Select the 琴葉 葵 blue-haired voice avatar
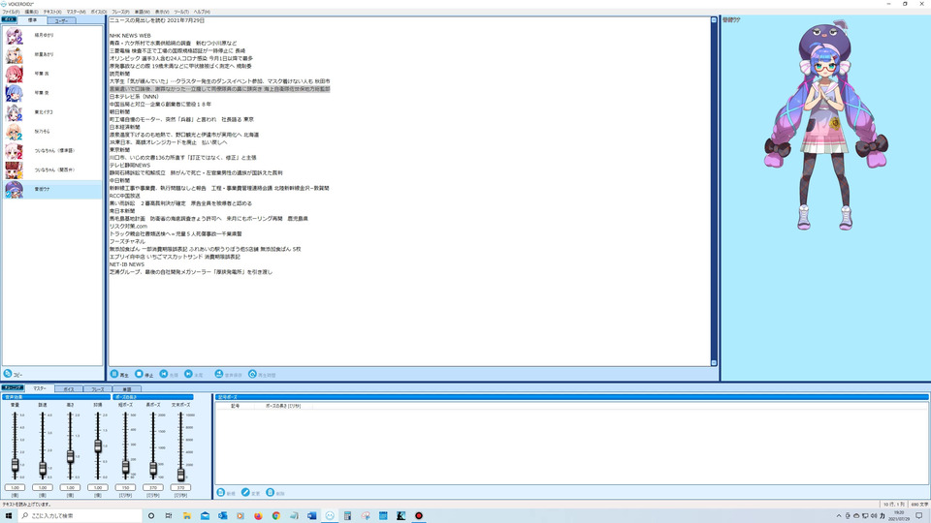 pos(15,93)
